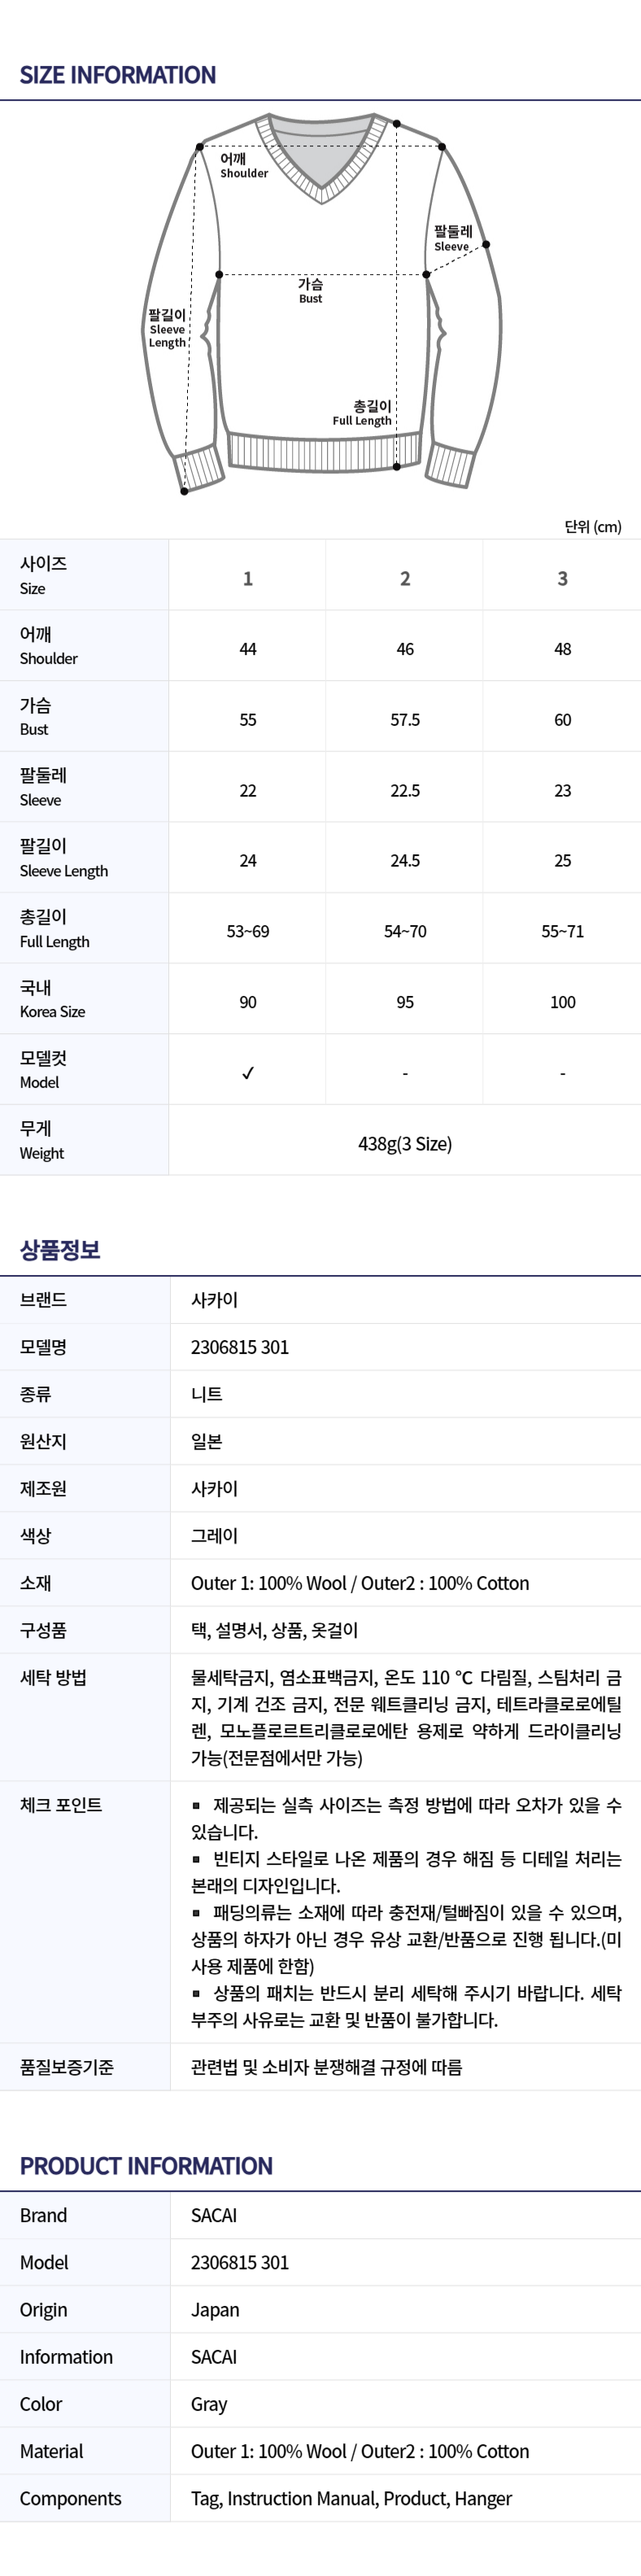The width and height of the screenshot is (641, 2576).
Task: Click the Components value listing Tag and Hanger
Action: pyautogui.click(x=351, y=2498)
